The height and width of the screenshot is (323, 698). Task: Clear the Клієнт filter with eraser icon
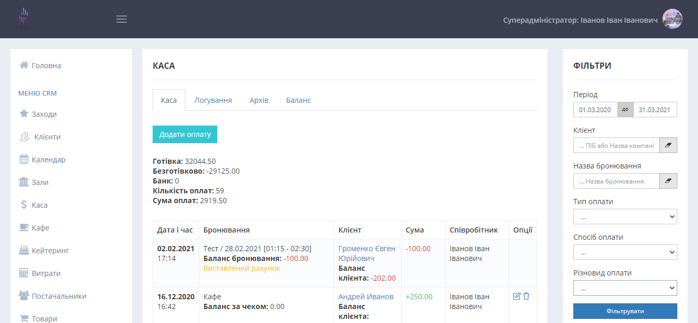[x=668, y=145]
